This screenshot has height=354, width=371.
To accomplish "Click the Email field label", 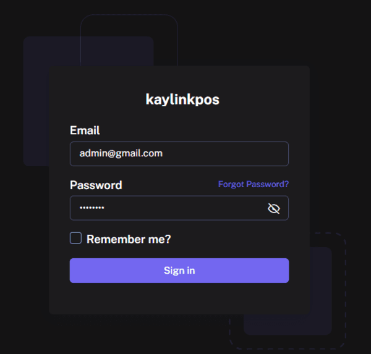I will click(85, 130).
